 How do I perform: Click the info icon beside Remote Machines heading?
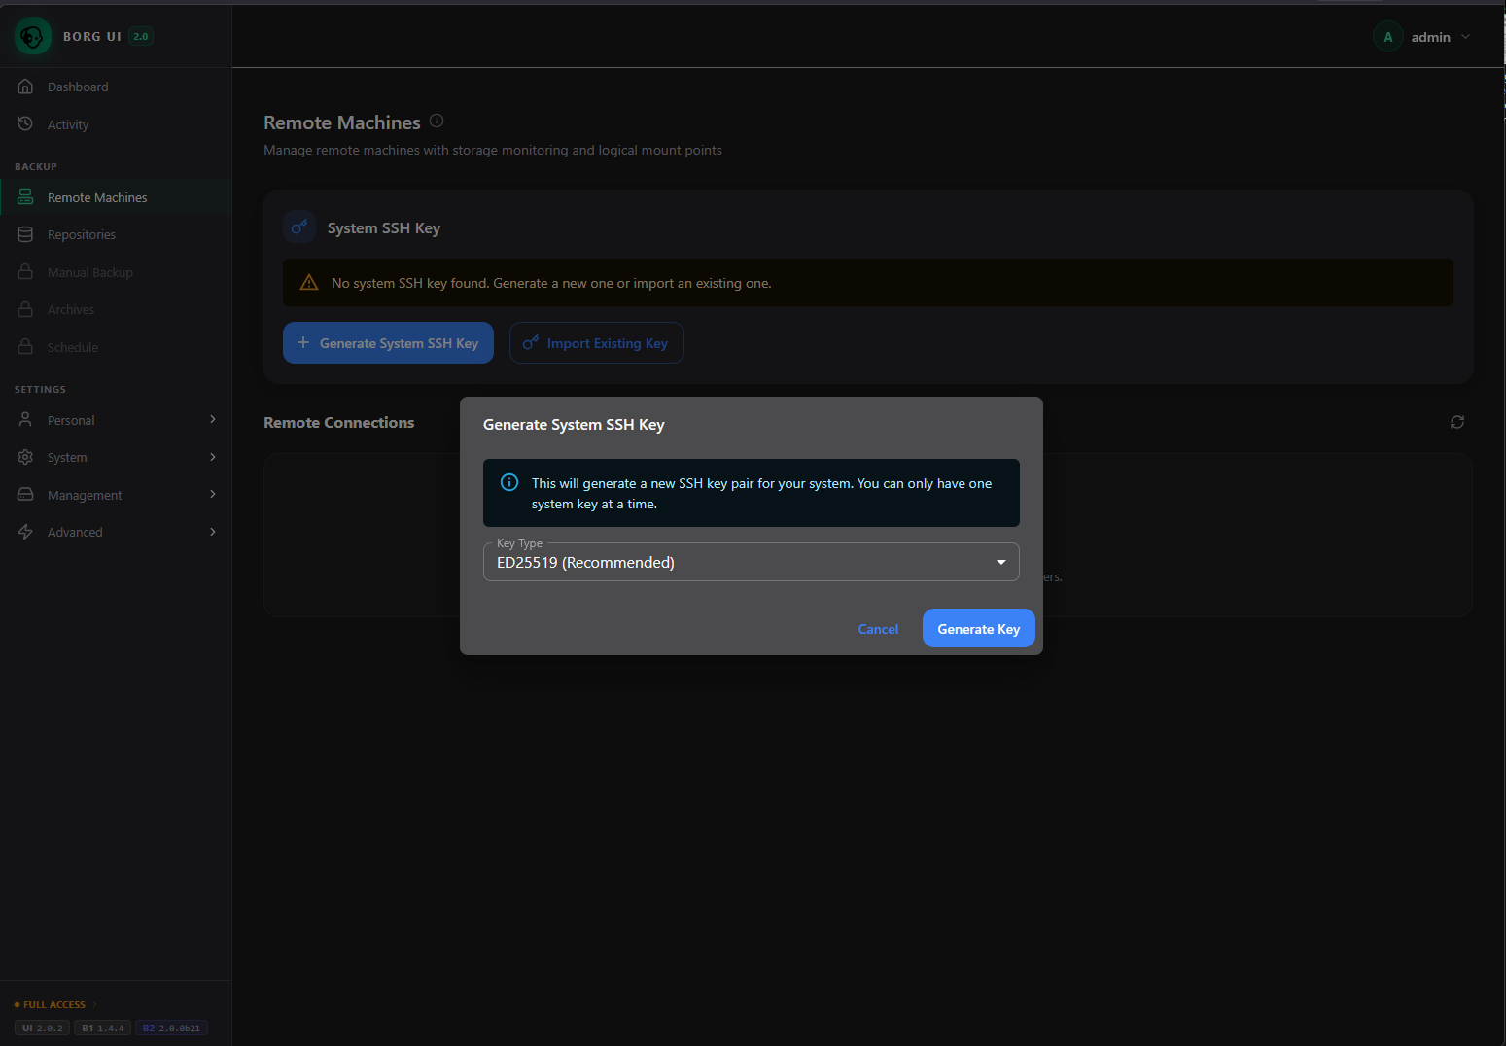pyautogui.click(x=437, y=121)
